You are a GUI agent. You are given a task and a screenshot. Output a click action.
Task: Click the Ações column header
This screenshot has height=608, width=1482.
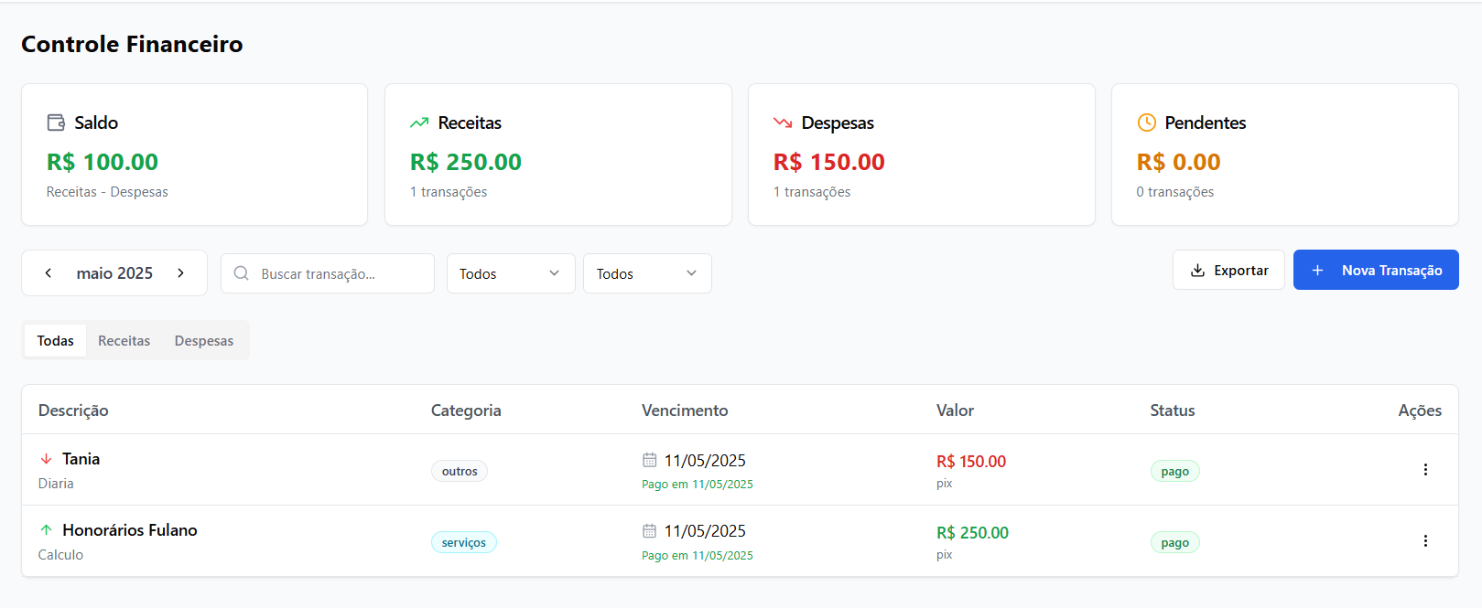coord(1420,411)
